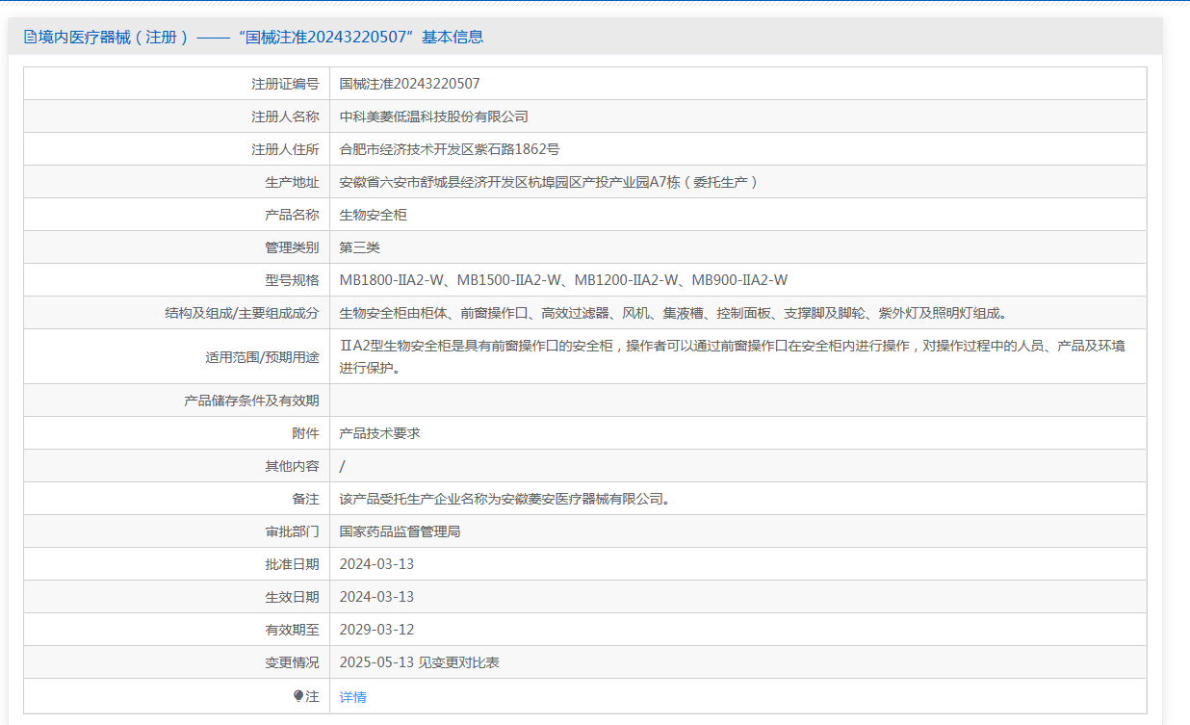
Task: Select product name 生物安全柜
Action: point(374,215)
